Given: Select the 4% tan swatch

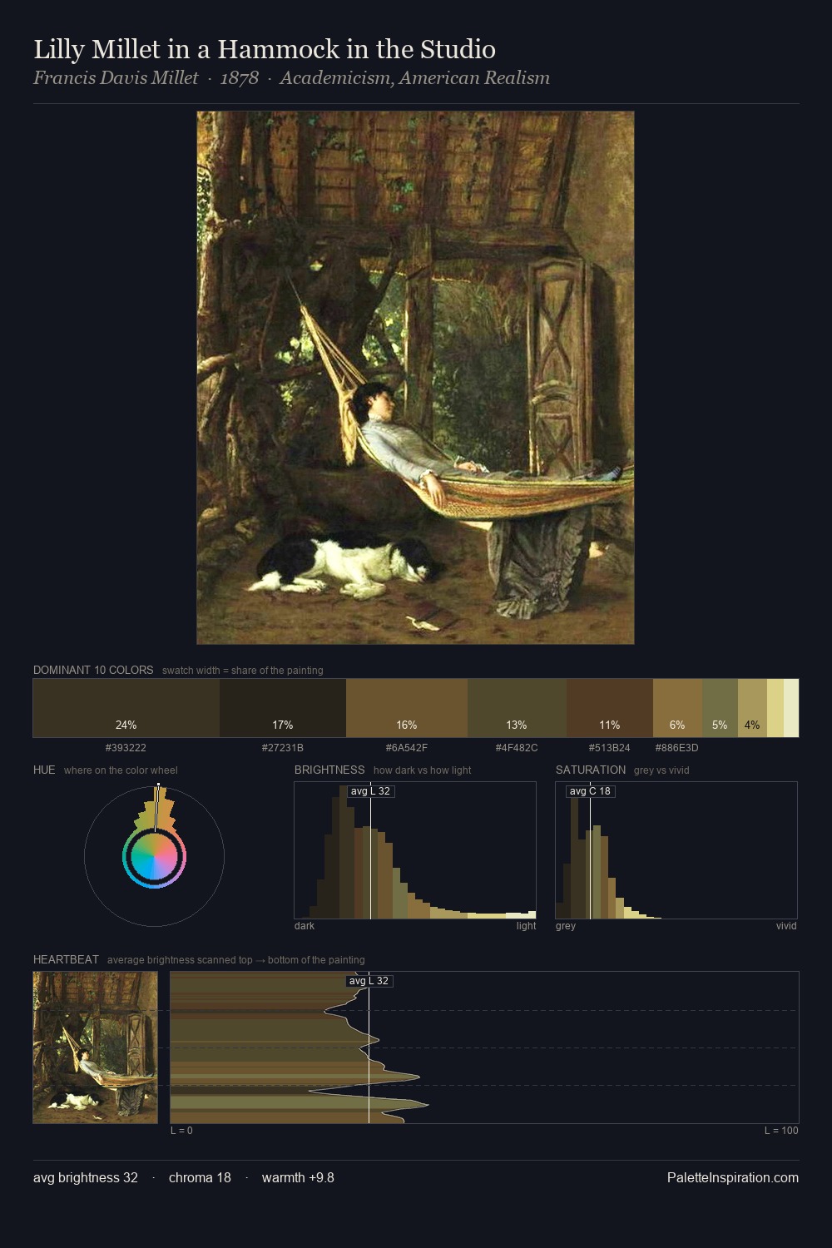Looking at the screenshot, I should click(x=752, y=708).
